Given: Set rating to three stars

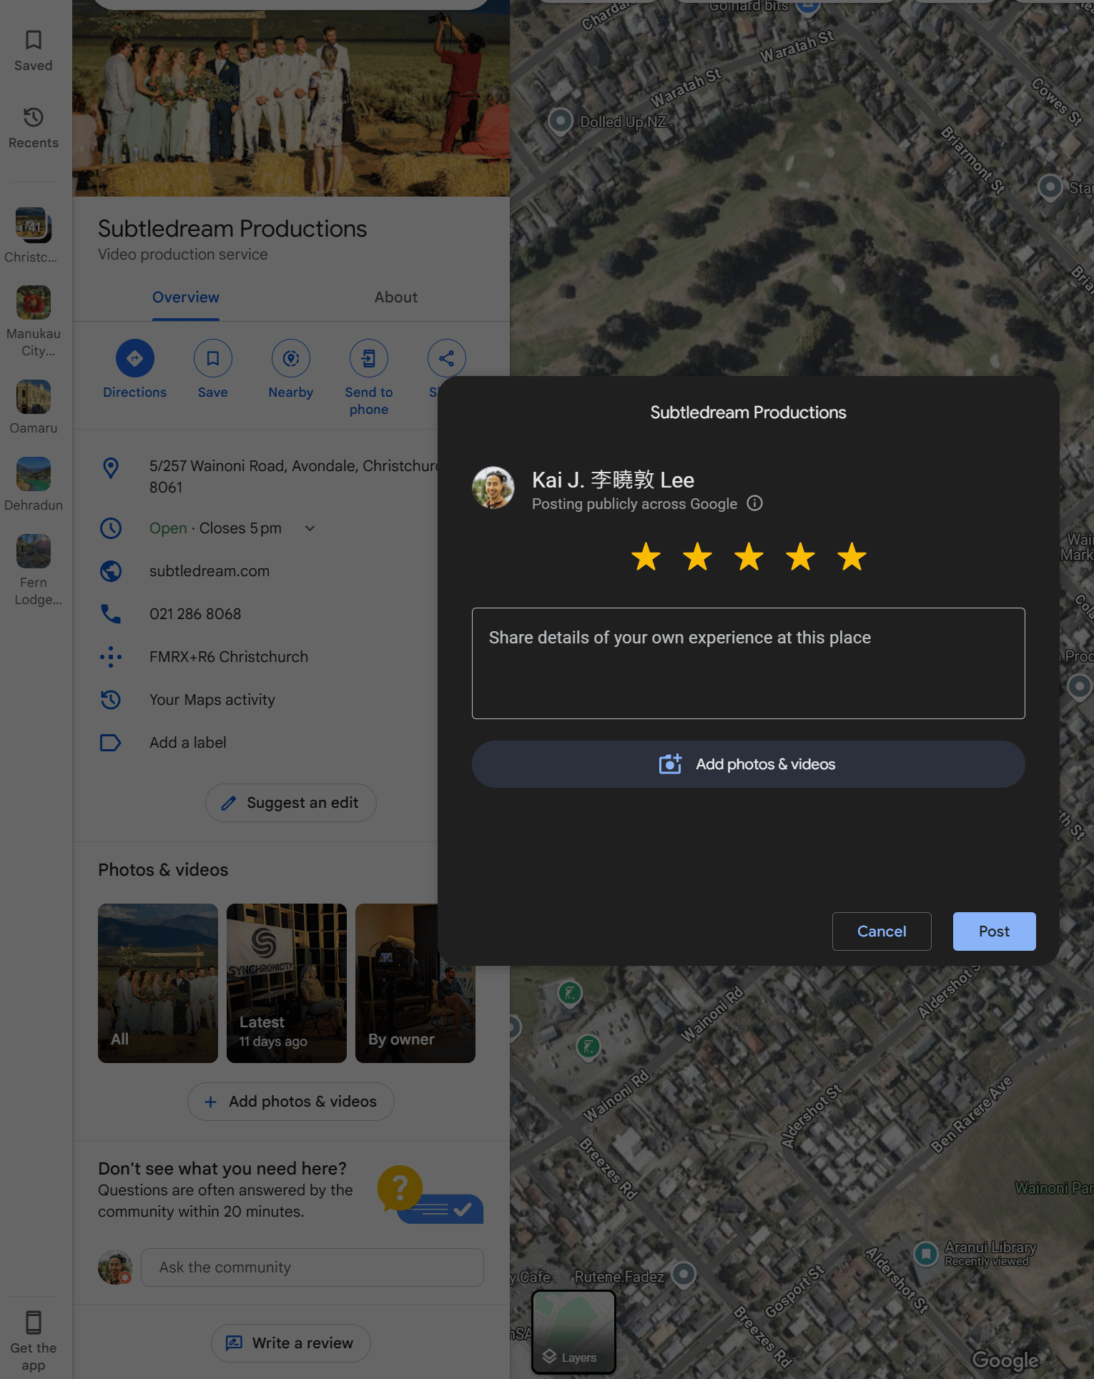Looking at the screenshot, I should [x=749, y=557].
